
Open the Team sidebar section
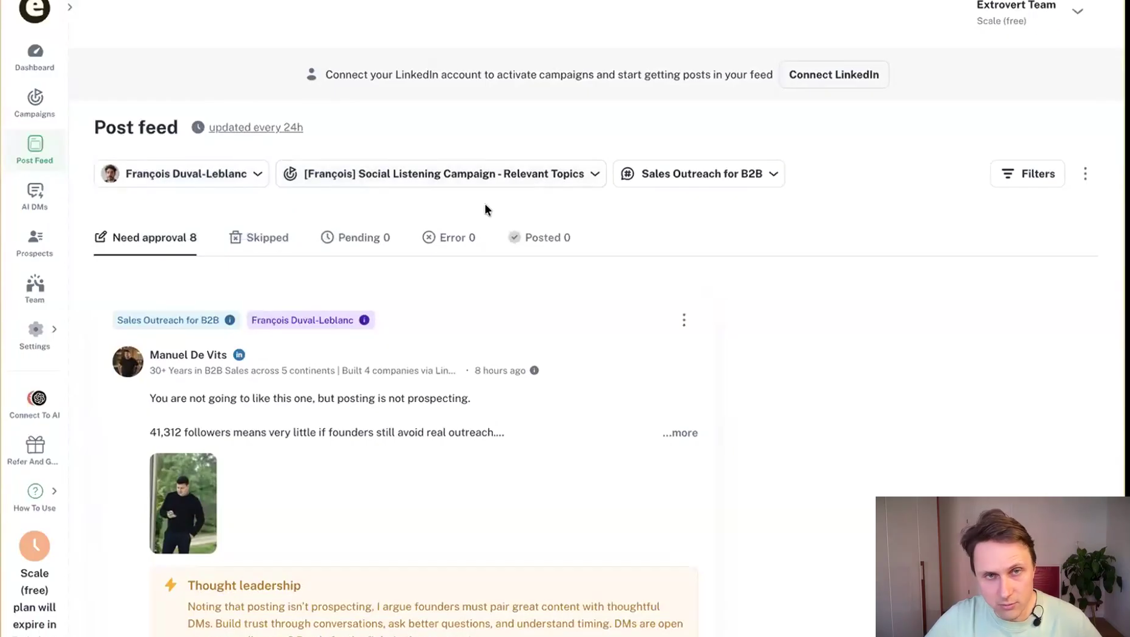[x=35, y=289]
